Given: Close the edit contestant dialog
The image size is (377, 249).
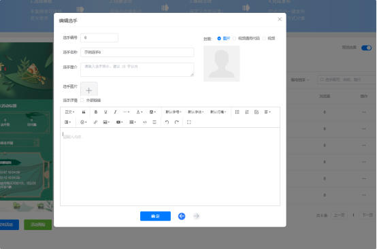Looking at the screenshot, I should pyautogui.click(x=280, y=19).
